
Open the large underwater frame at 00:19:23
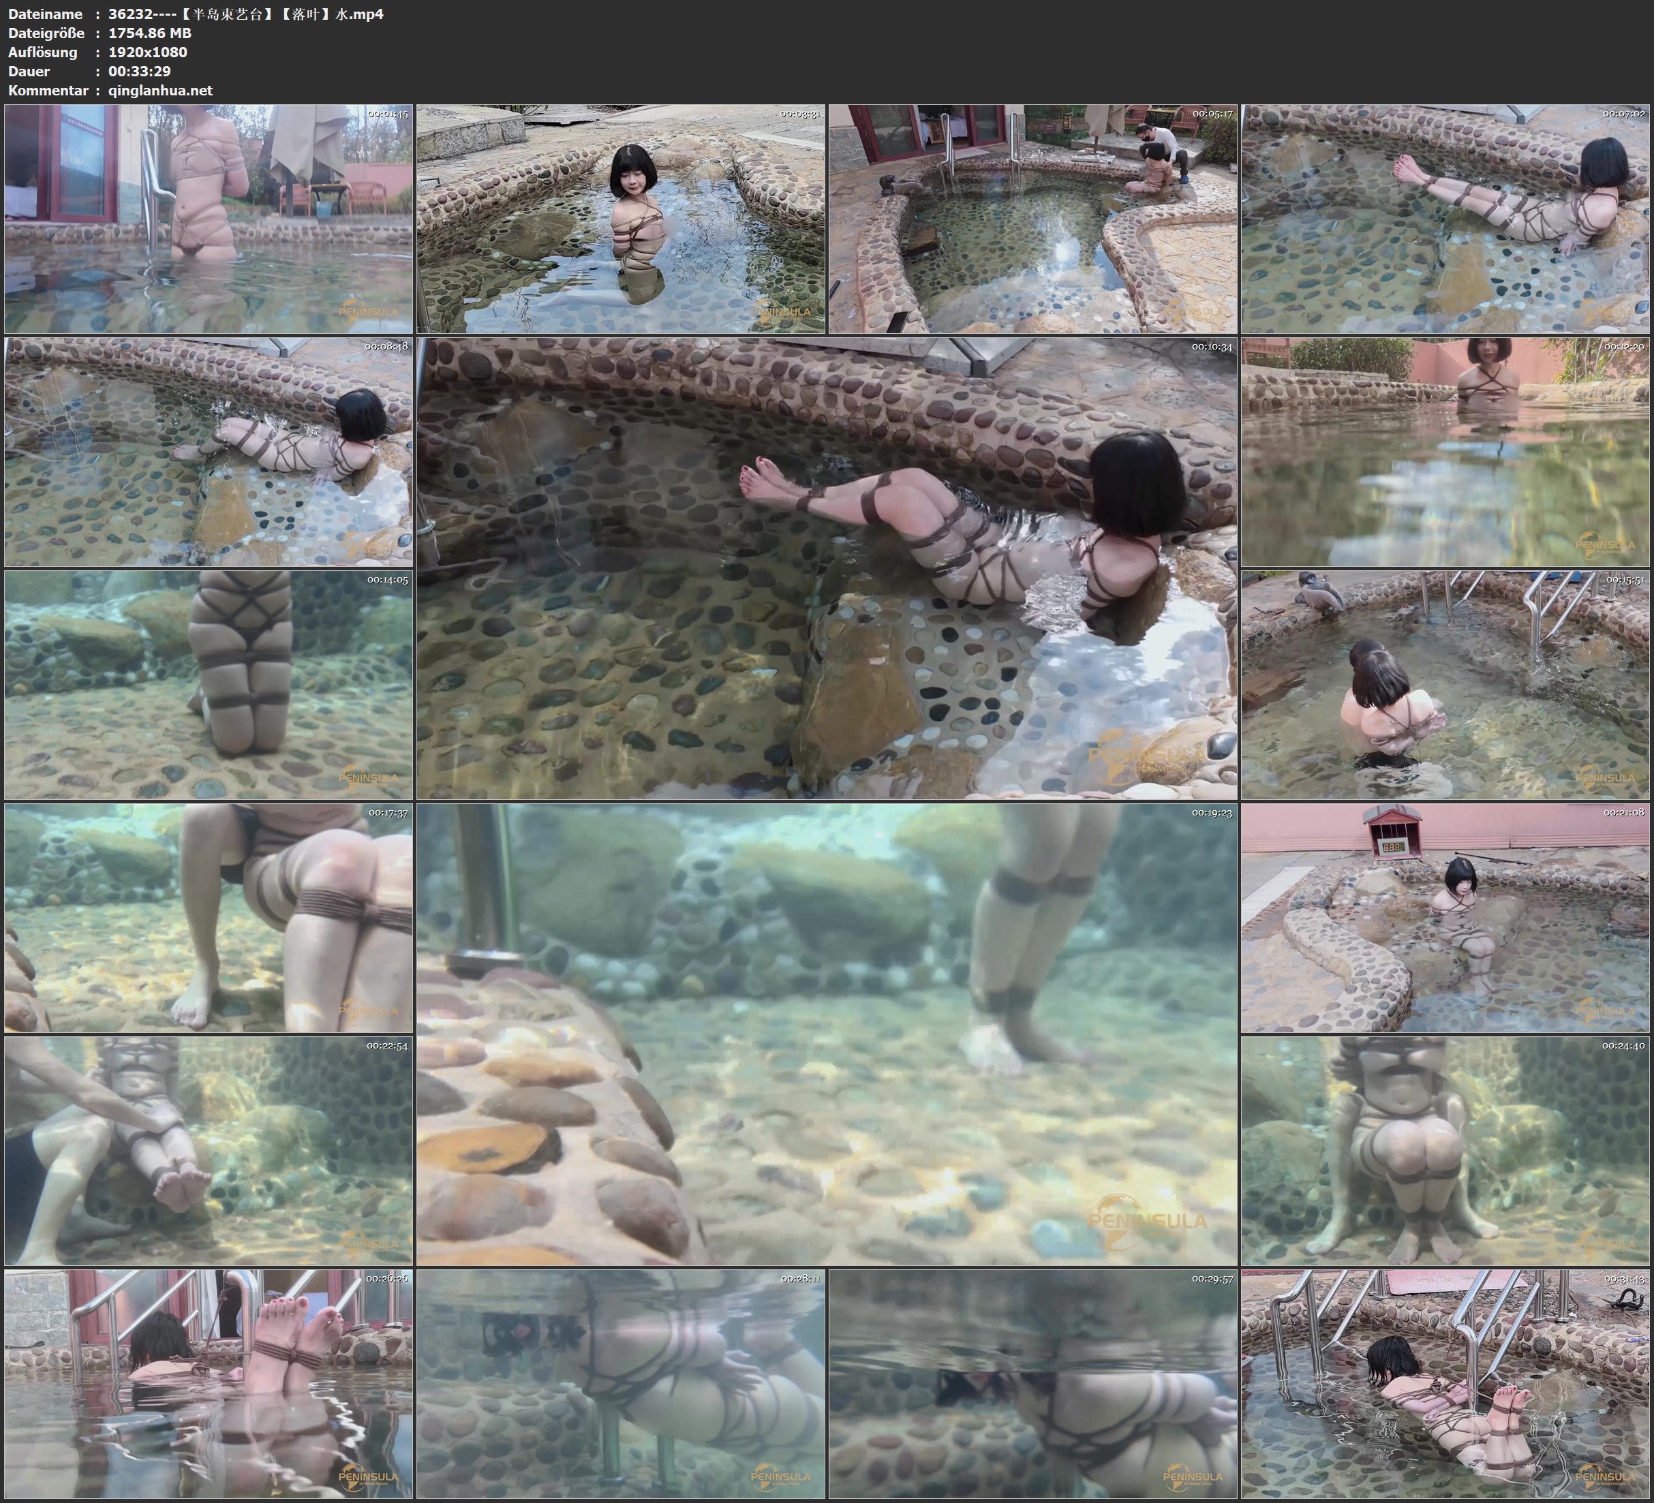[x=826, y=1034]
